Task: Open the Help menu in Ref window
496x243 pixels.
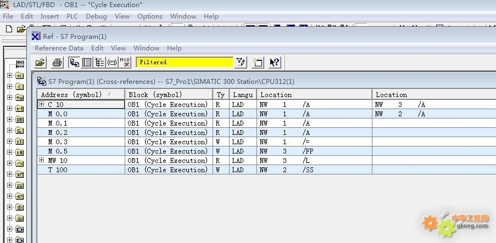Action: [174, 48]
